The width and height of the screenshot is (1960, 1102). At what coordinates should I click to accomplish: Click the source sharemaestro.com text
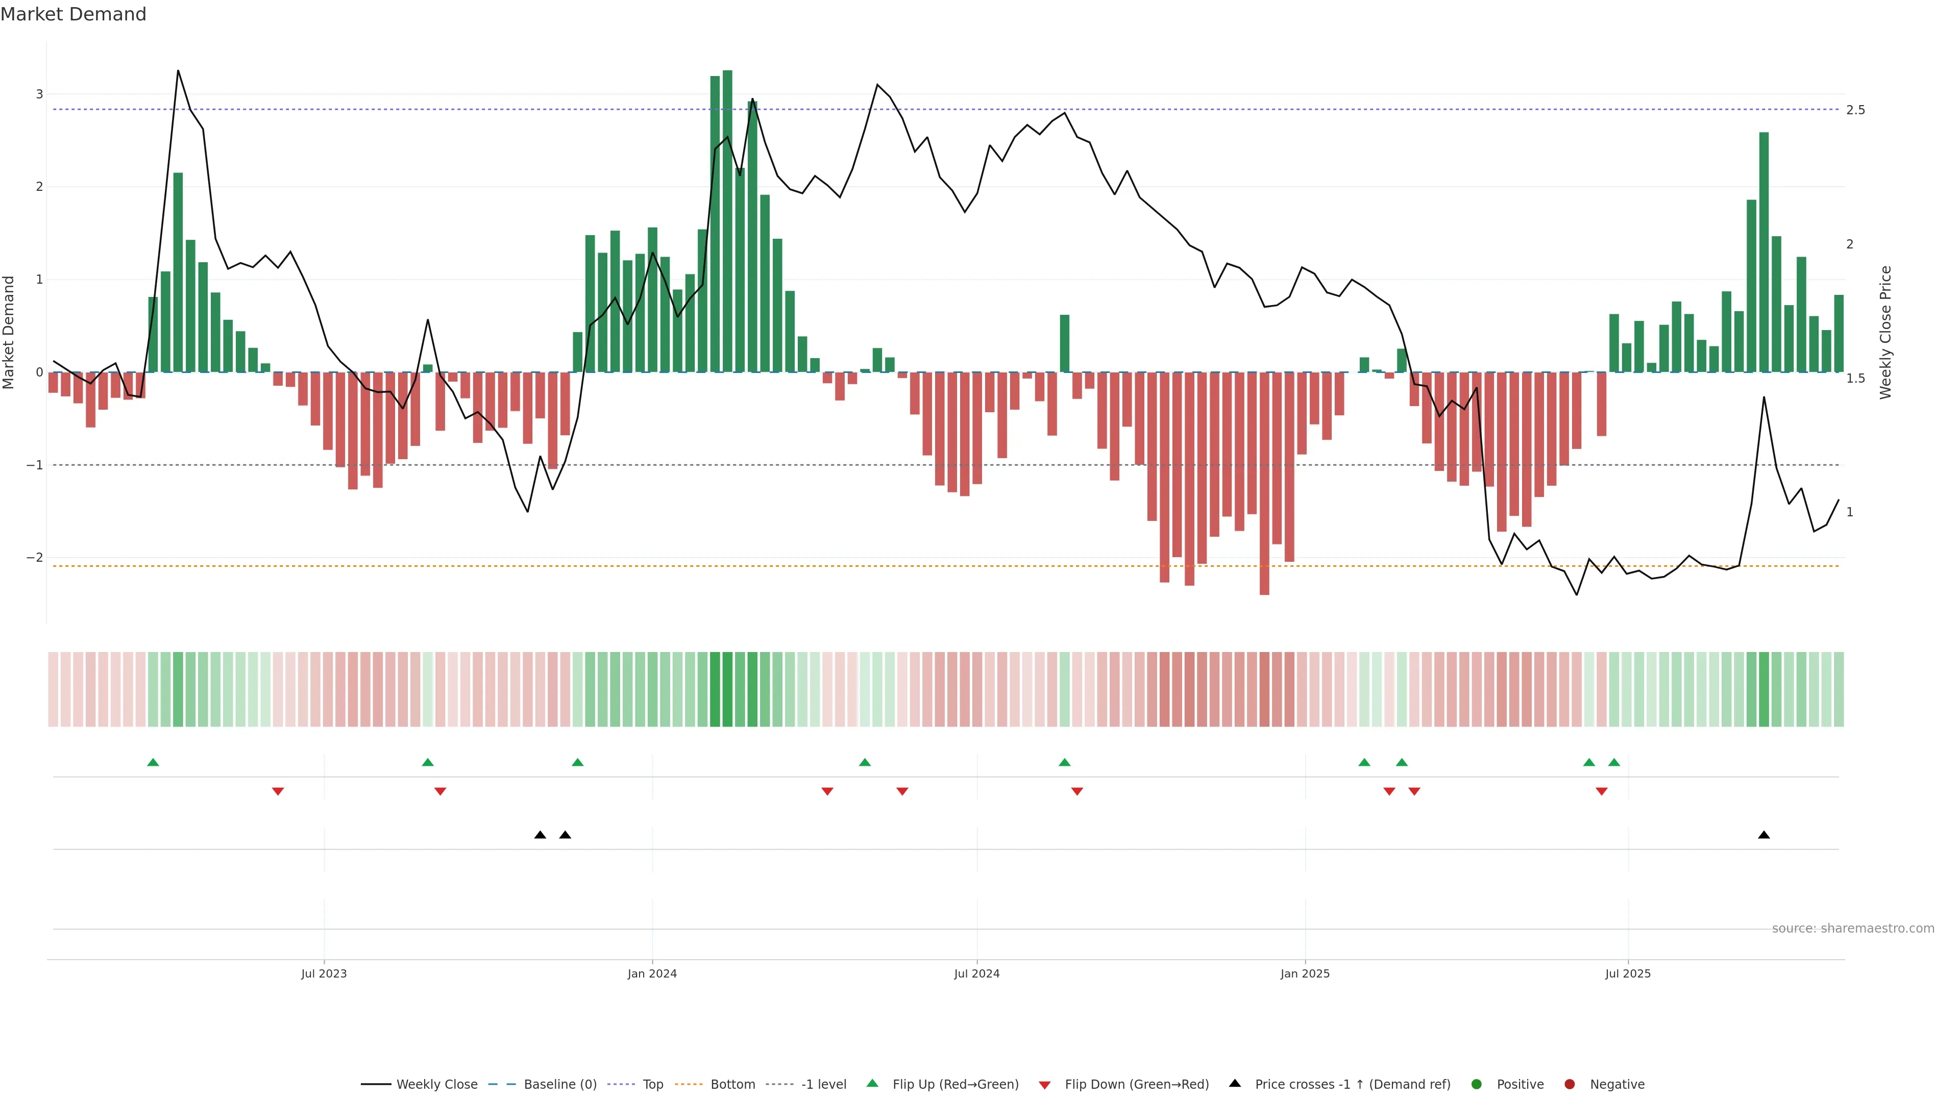click(x=1853, y=929)
